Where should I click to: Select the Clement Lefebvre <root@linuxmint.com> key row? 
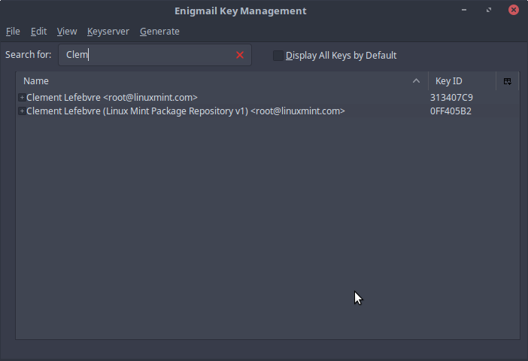point(112,98)
